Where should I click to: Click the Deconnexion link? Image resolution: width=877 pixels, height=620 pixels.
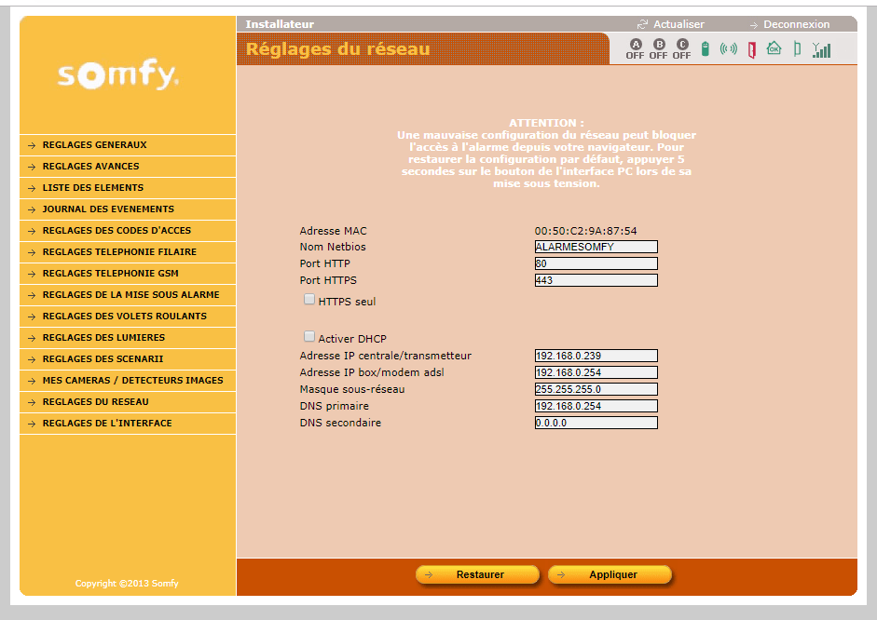tap(795, 24)
